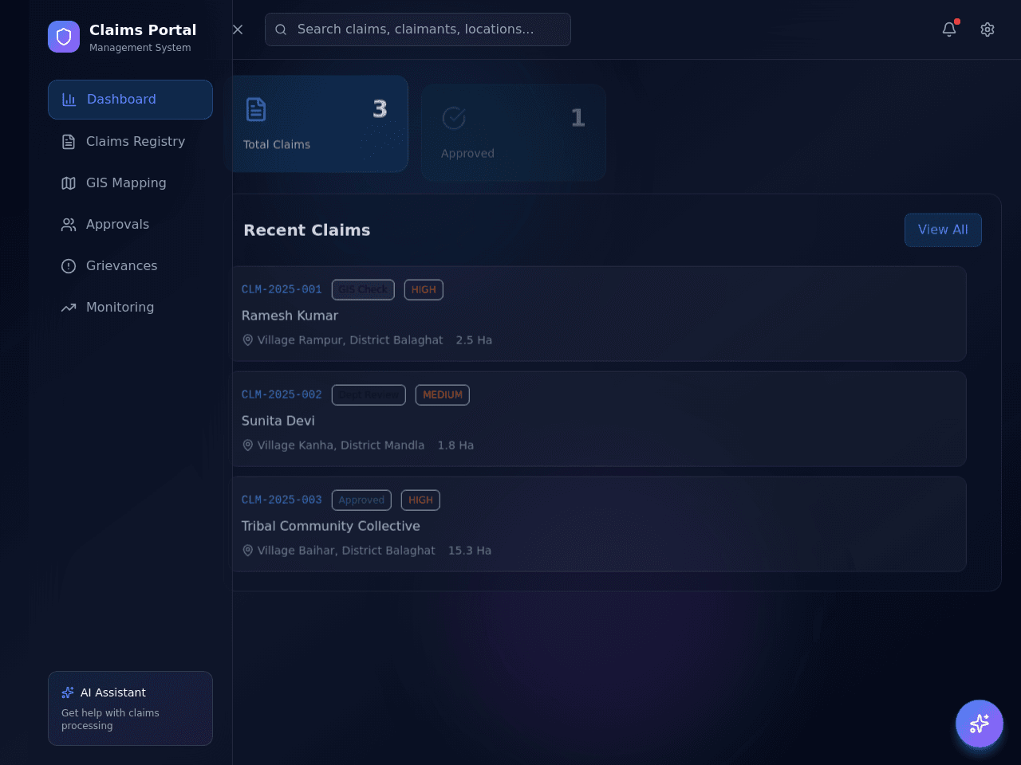The width and height of the screenshot is (1021, 765).
Task: Click the View All button
Action: tap(943, 229)
